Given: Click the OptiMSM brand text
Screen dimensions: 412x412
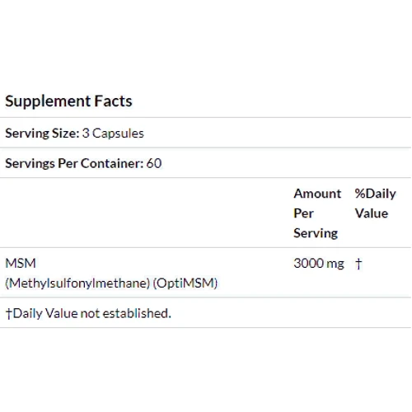Looking at the screenshot, I should coord(185,283).
